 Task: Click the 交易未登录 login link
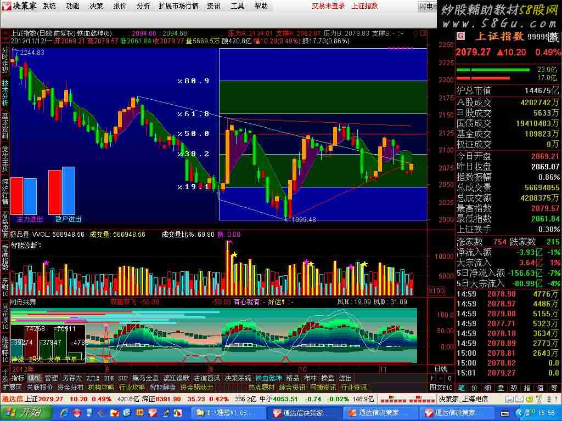point(328,5)
